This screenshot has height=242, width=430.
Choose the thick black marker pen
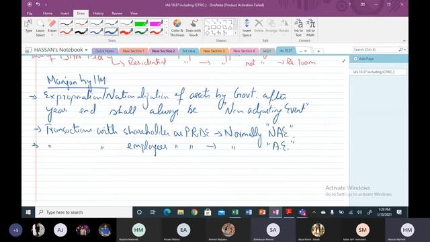click(81, 32)
